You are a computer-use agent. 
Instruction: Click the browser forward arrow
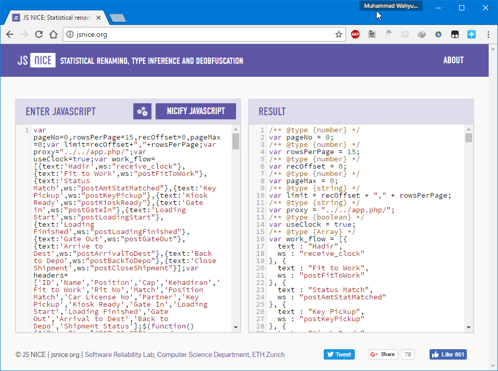pyautogui.click(x=24, y=34)
